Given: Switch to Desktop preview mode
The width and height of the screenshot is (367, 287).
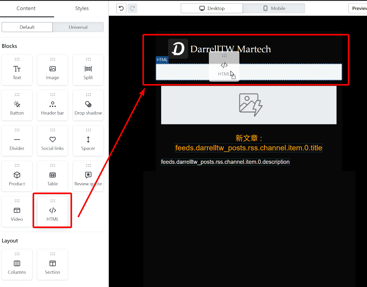Looking at the screenshot, I should pos(212,8).
